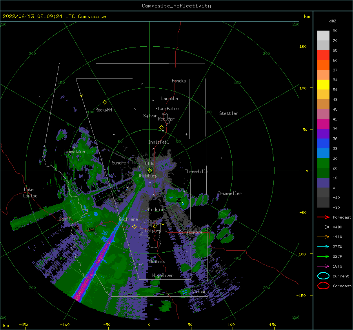
Task: Click the red forecast arrow in legend
Action: pos(323,217)
